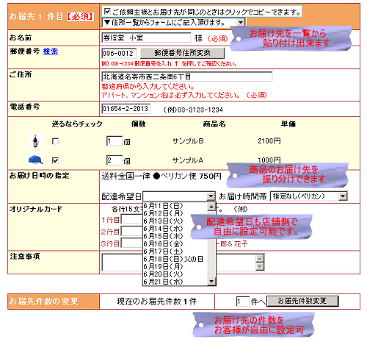The image size is (367, 342).
Task: Click the お届先件数変更 button
Action: point(302,301)
